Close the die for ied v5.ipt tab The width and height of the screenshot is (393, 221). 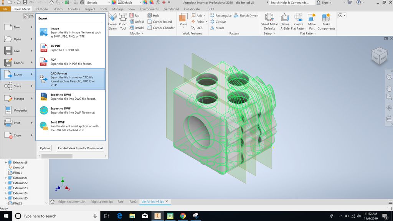click(x=167, y=201)
